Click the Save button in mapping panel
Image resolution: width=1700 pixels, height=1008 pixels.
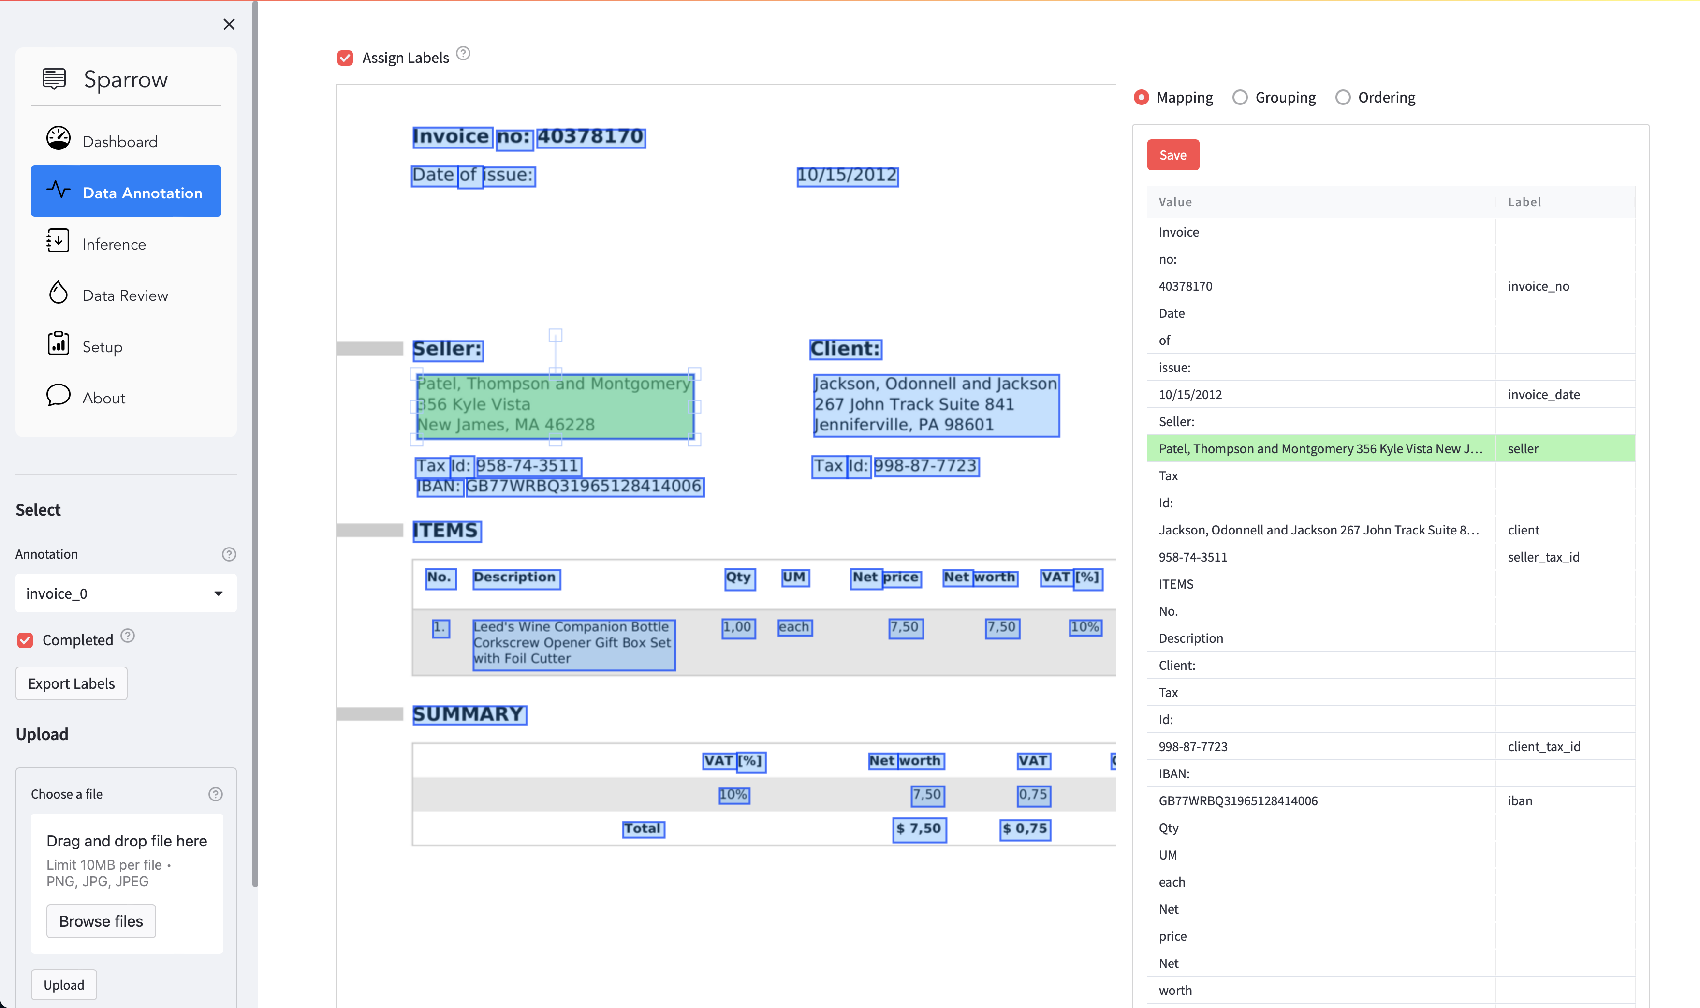(x=1172, y=154)
